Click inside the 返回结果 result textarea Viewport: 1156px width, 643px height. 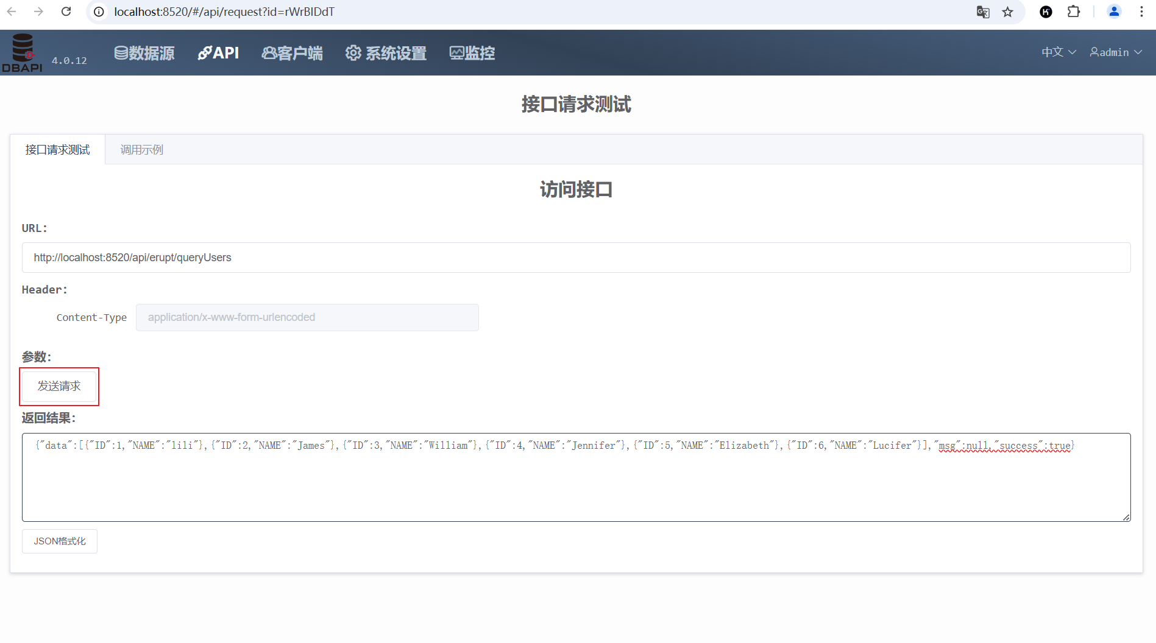pos(576,477)
